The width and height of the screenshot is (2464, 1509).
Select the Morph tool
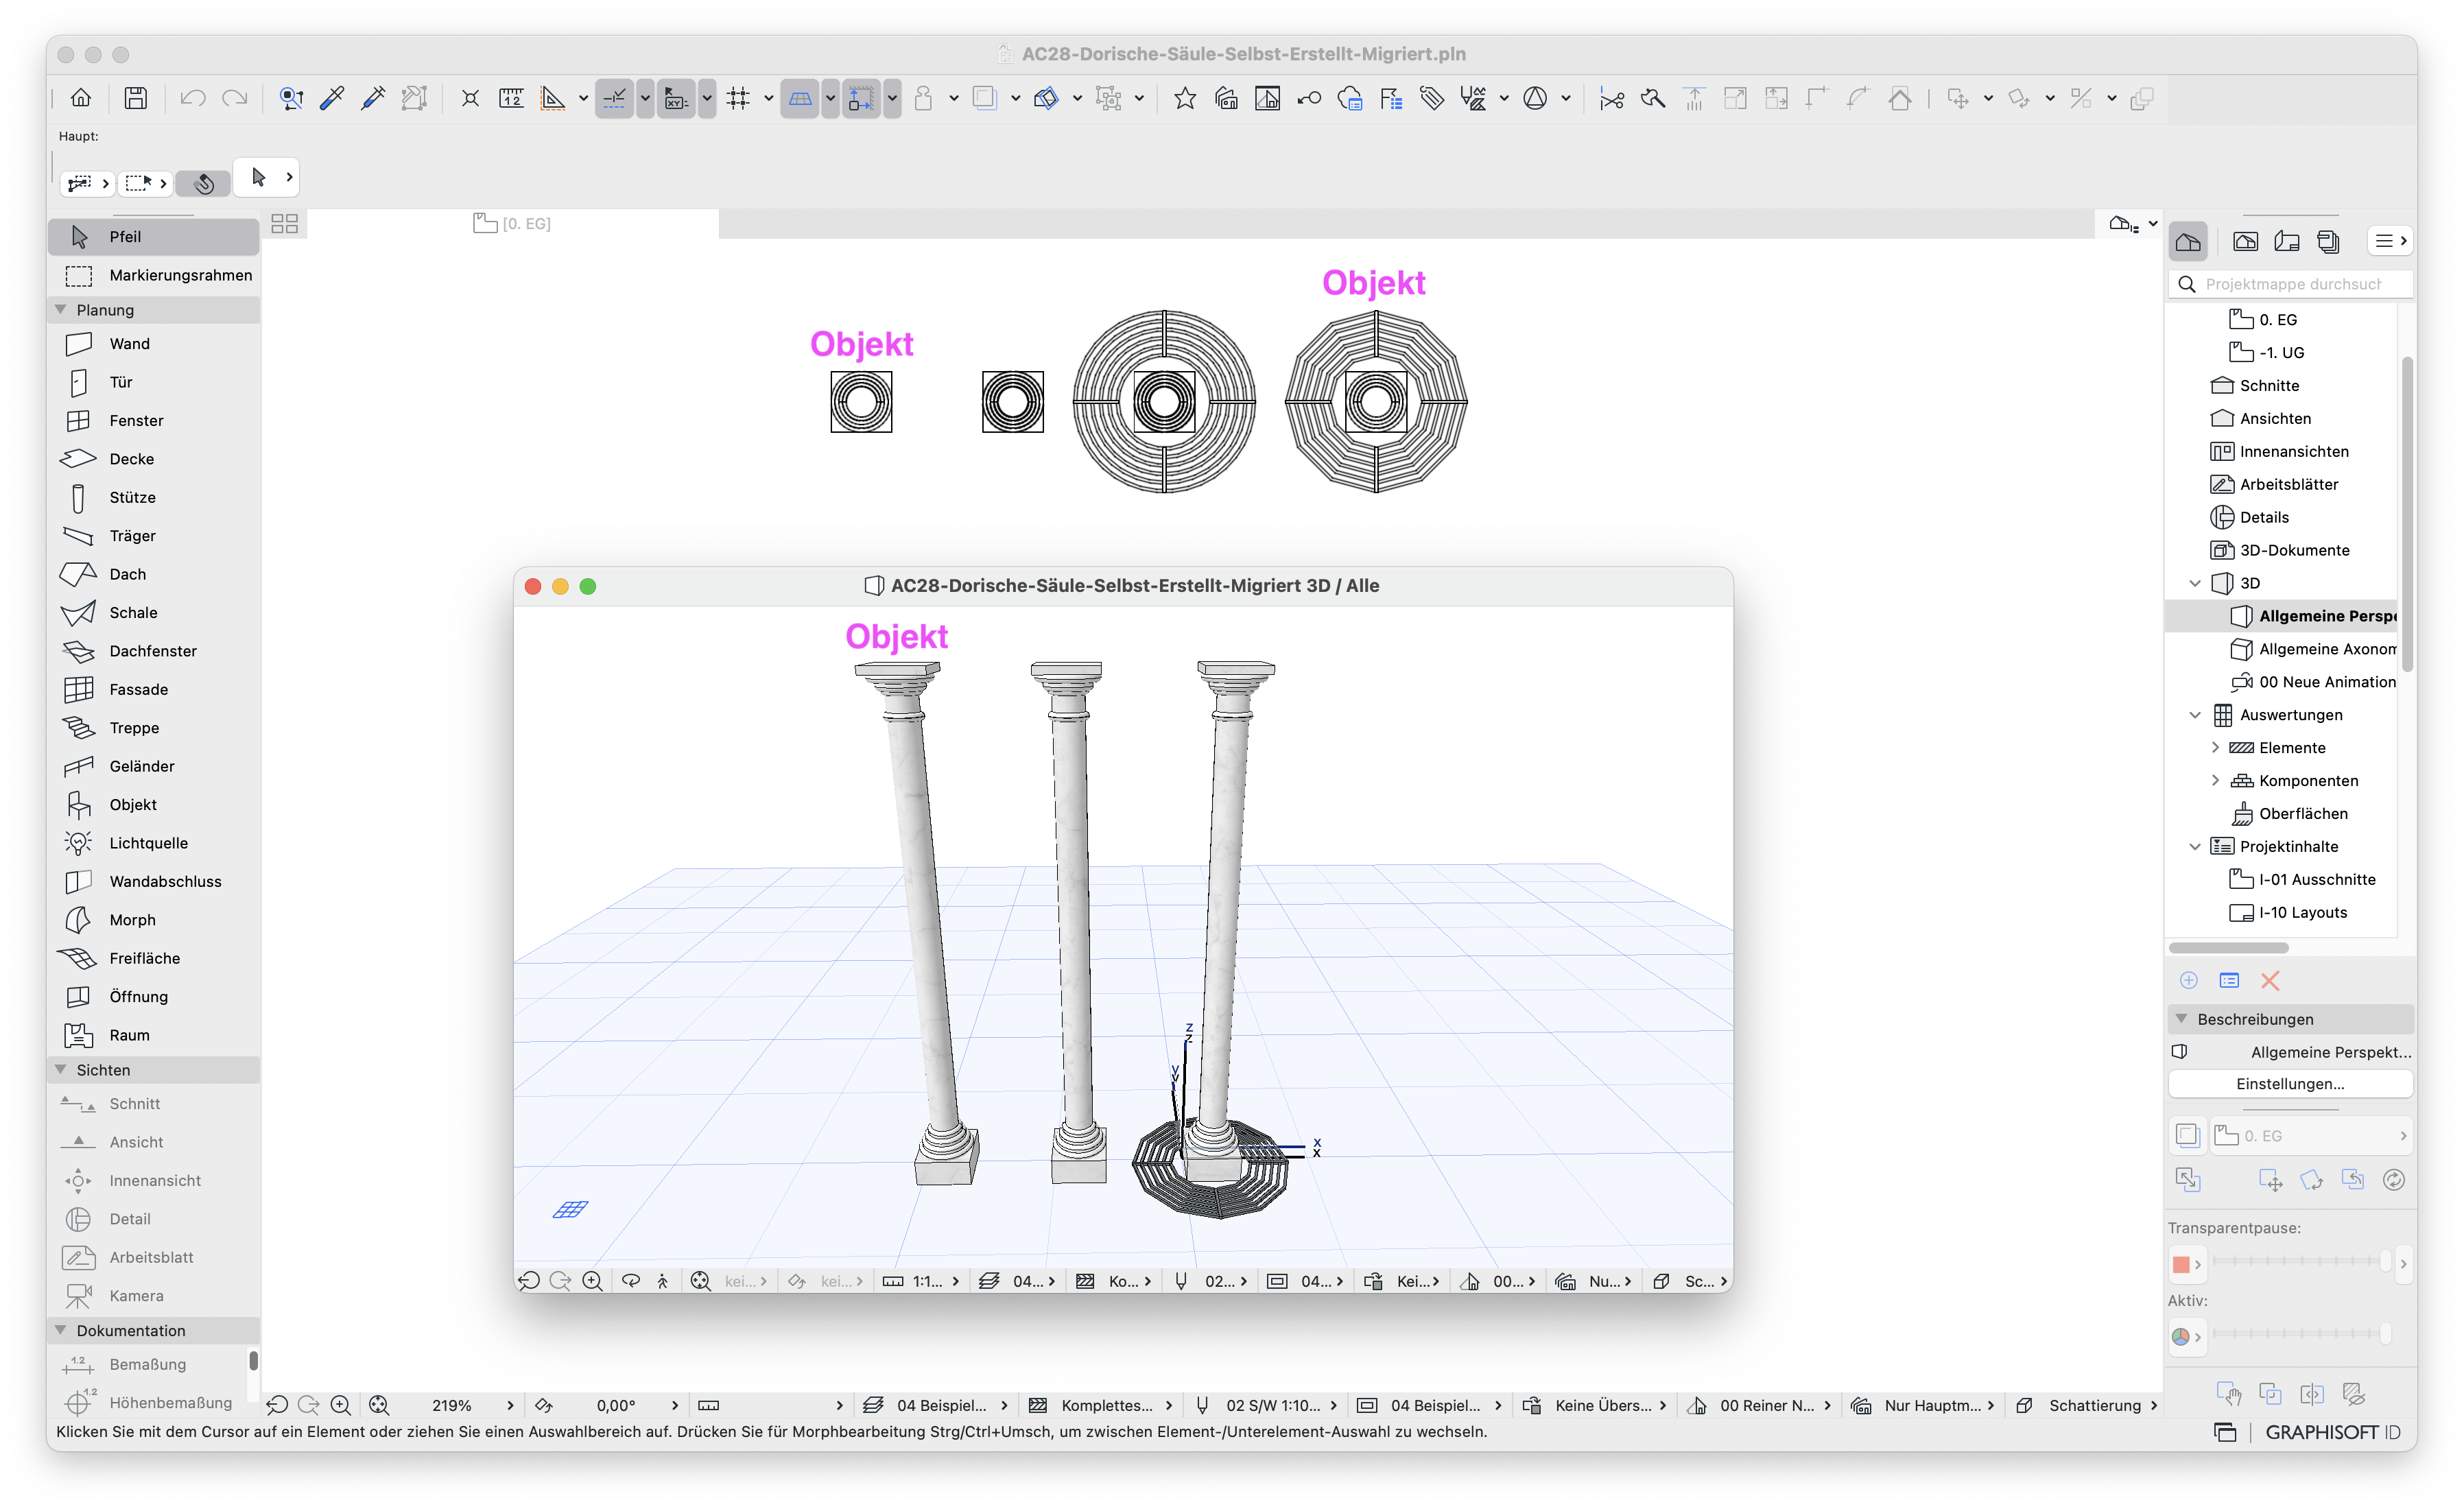click(154, 919)
